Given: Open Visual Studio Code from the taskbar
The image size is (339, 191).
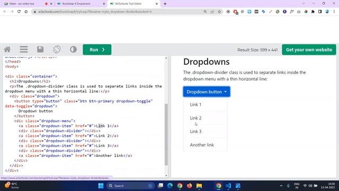Looking at the screenshot, I should click(x=228, y=186).
